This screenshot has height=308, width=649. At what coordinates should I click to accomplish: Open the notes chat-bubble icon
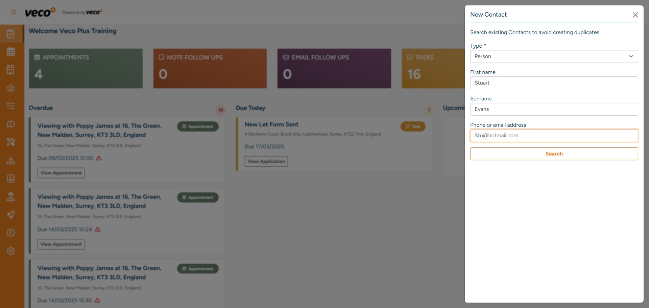pyautogui.click(x=11, y=124)
